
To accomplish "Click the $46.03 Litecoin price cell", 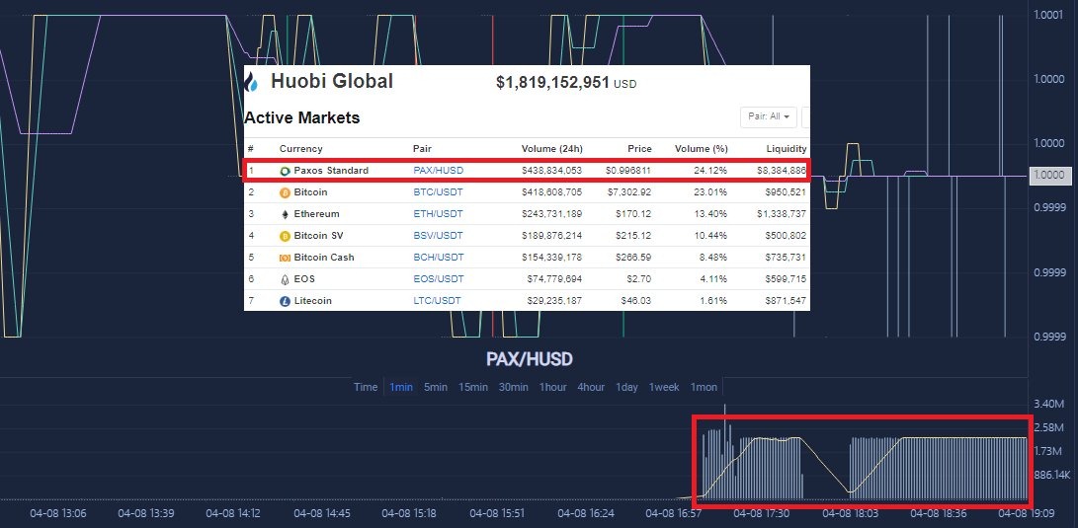I will tap(635, 301).
